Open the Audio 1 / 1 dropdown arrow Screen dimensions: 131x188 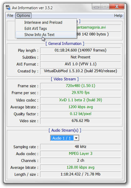coord(76,138)
